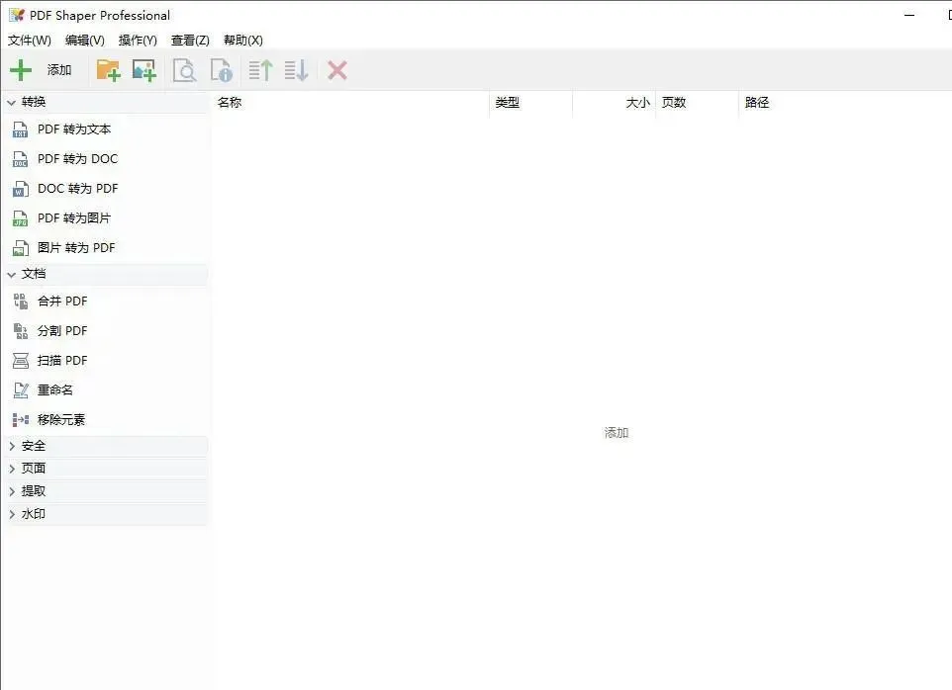Click the 分割 PDF split icon
Screen dimensions: 952x690
click(x=20, y=331)
